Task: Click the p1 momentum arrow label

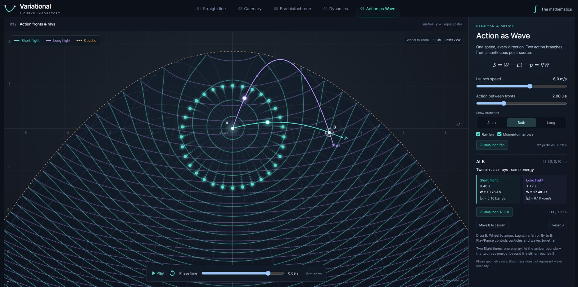Action: pos(346,138)
